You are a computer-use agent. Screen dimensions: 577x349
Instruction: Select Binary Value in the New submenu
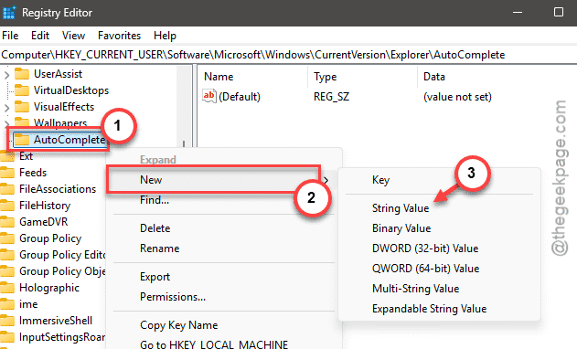(401, 228)
